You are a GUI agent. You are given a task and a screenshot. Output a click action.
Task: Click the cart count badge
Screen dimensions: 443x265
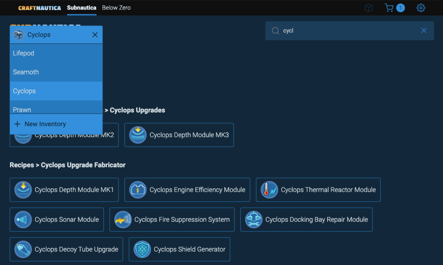click(400, 8)
